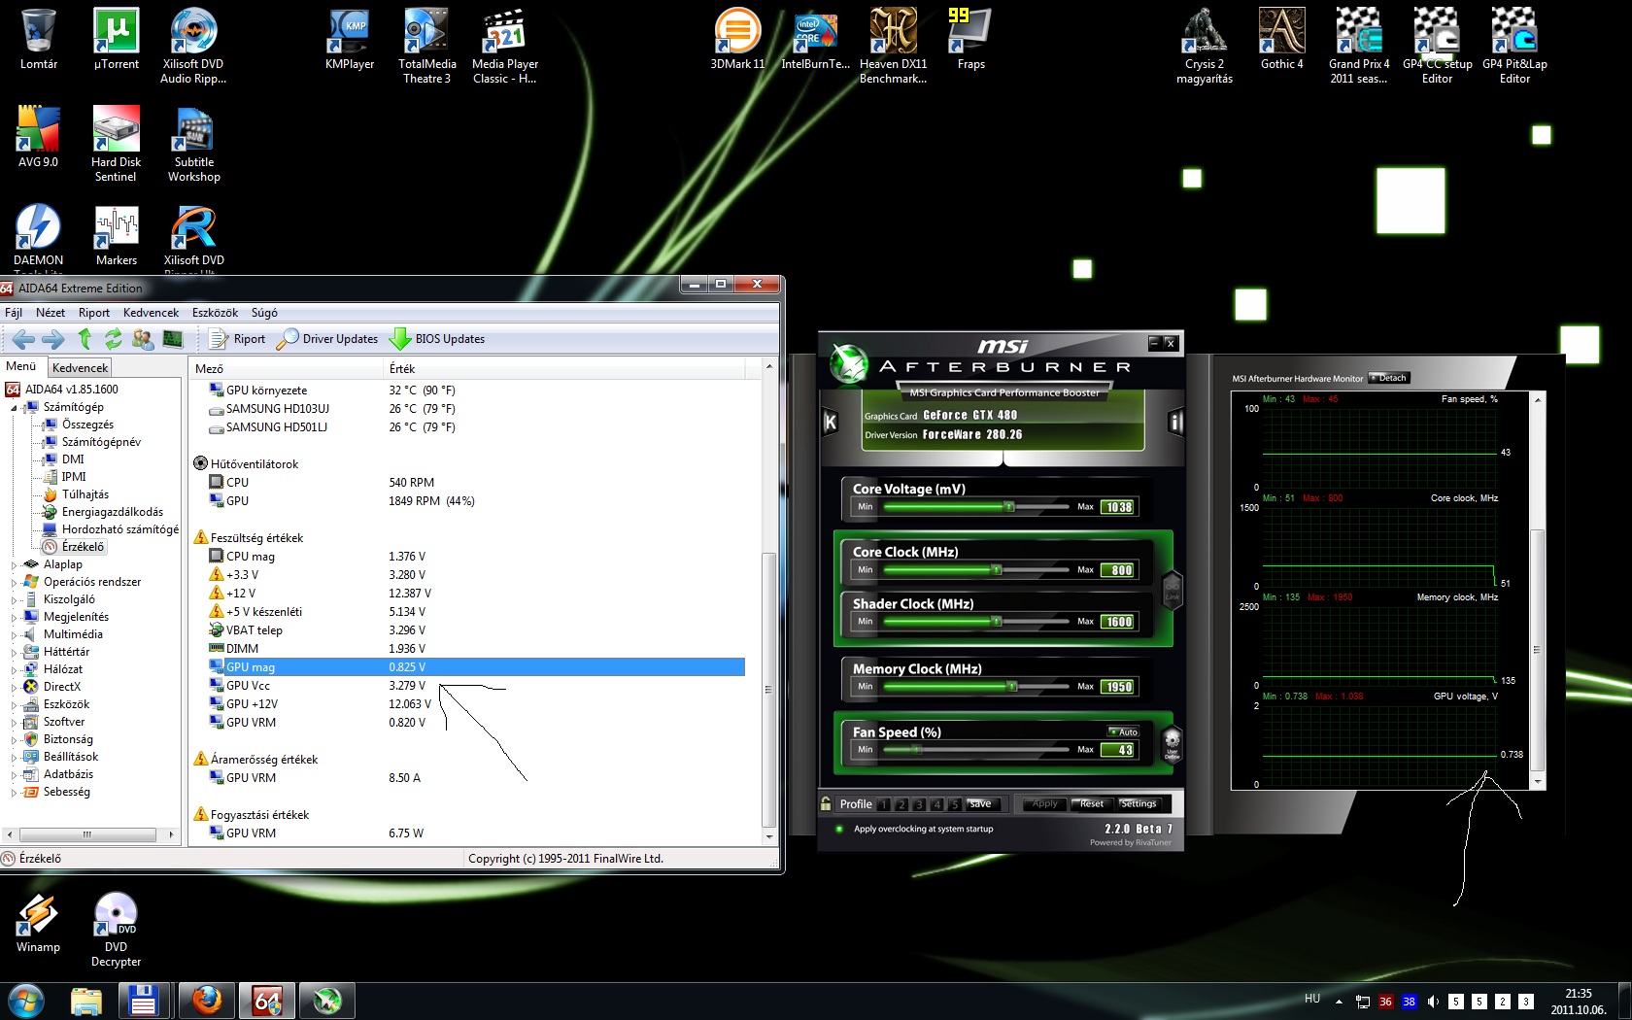This screenshot has width=1632, height=1020.
Task: Toggle profile lock padlock in Afterburner
Action: [826, 803]
